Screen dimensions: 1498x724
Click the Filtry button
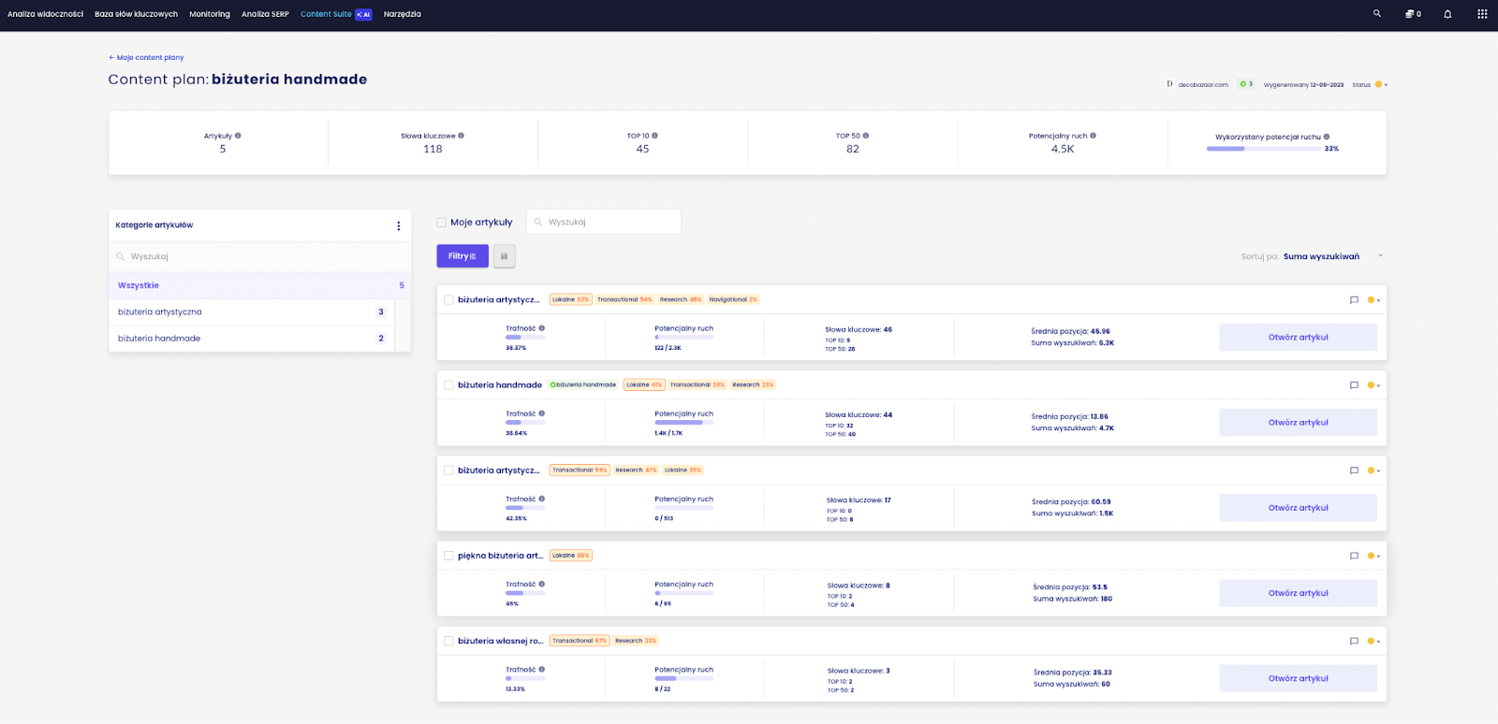[463, 256]
